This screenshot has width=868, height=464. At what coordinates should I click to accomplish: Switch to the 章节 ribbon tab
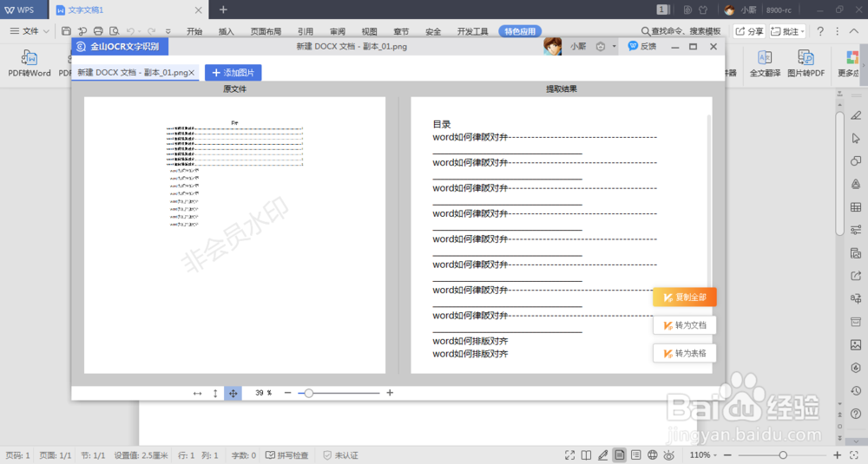point(401,31)
